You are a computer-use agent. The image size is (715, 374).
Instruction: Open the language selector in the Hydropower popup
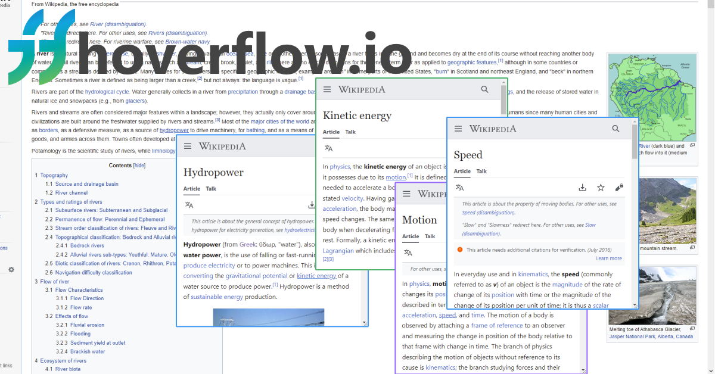[189, 205]
